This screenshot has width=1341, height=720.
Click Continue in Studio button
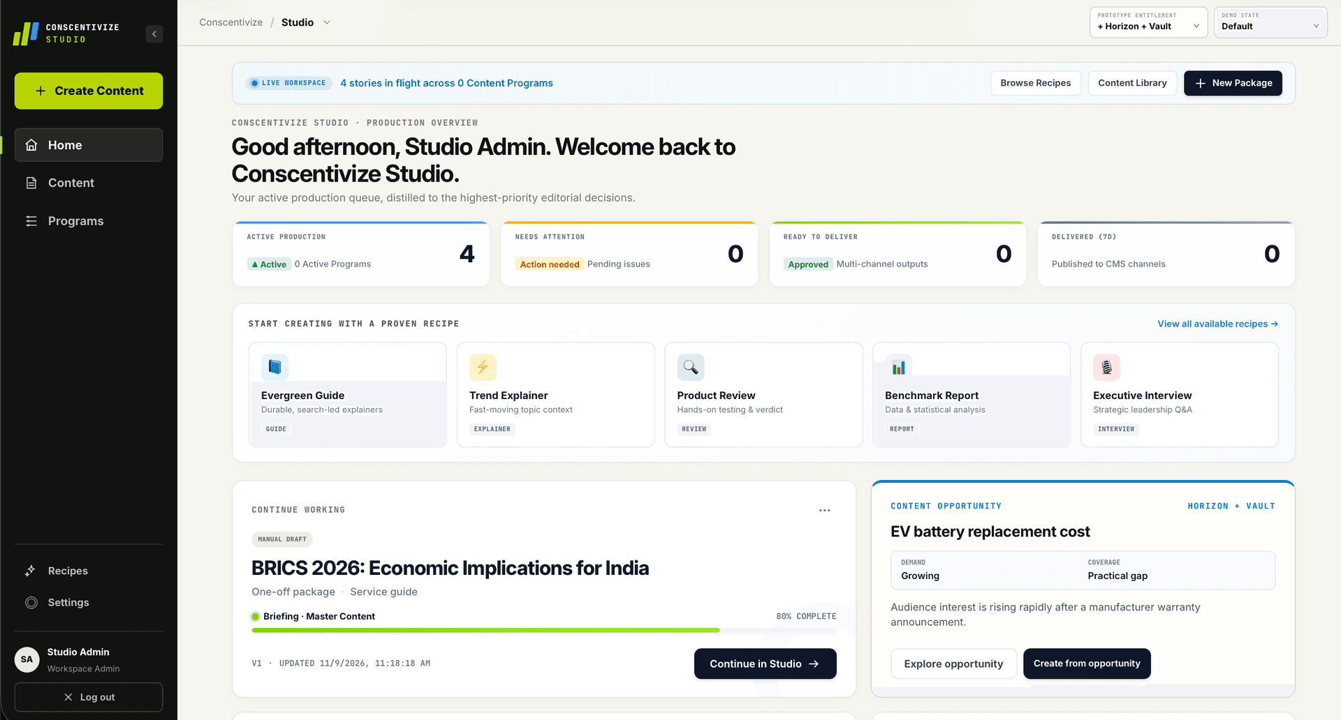click(x=765, y=663)
